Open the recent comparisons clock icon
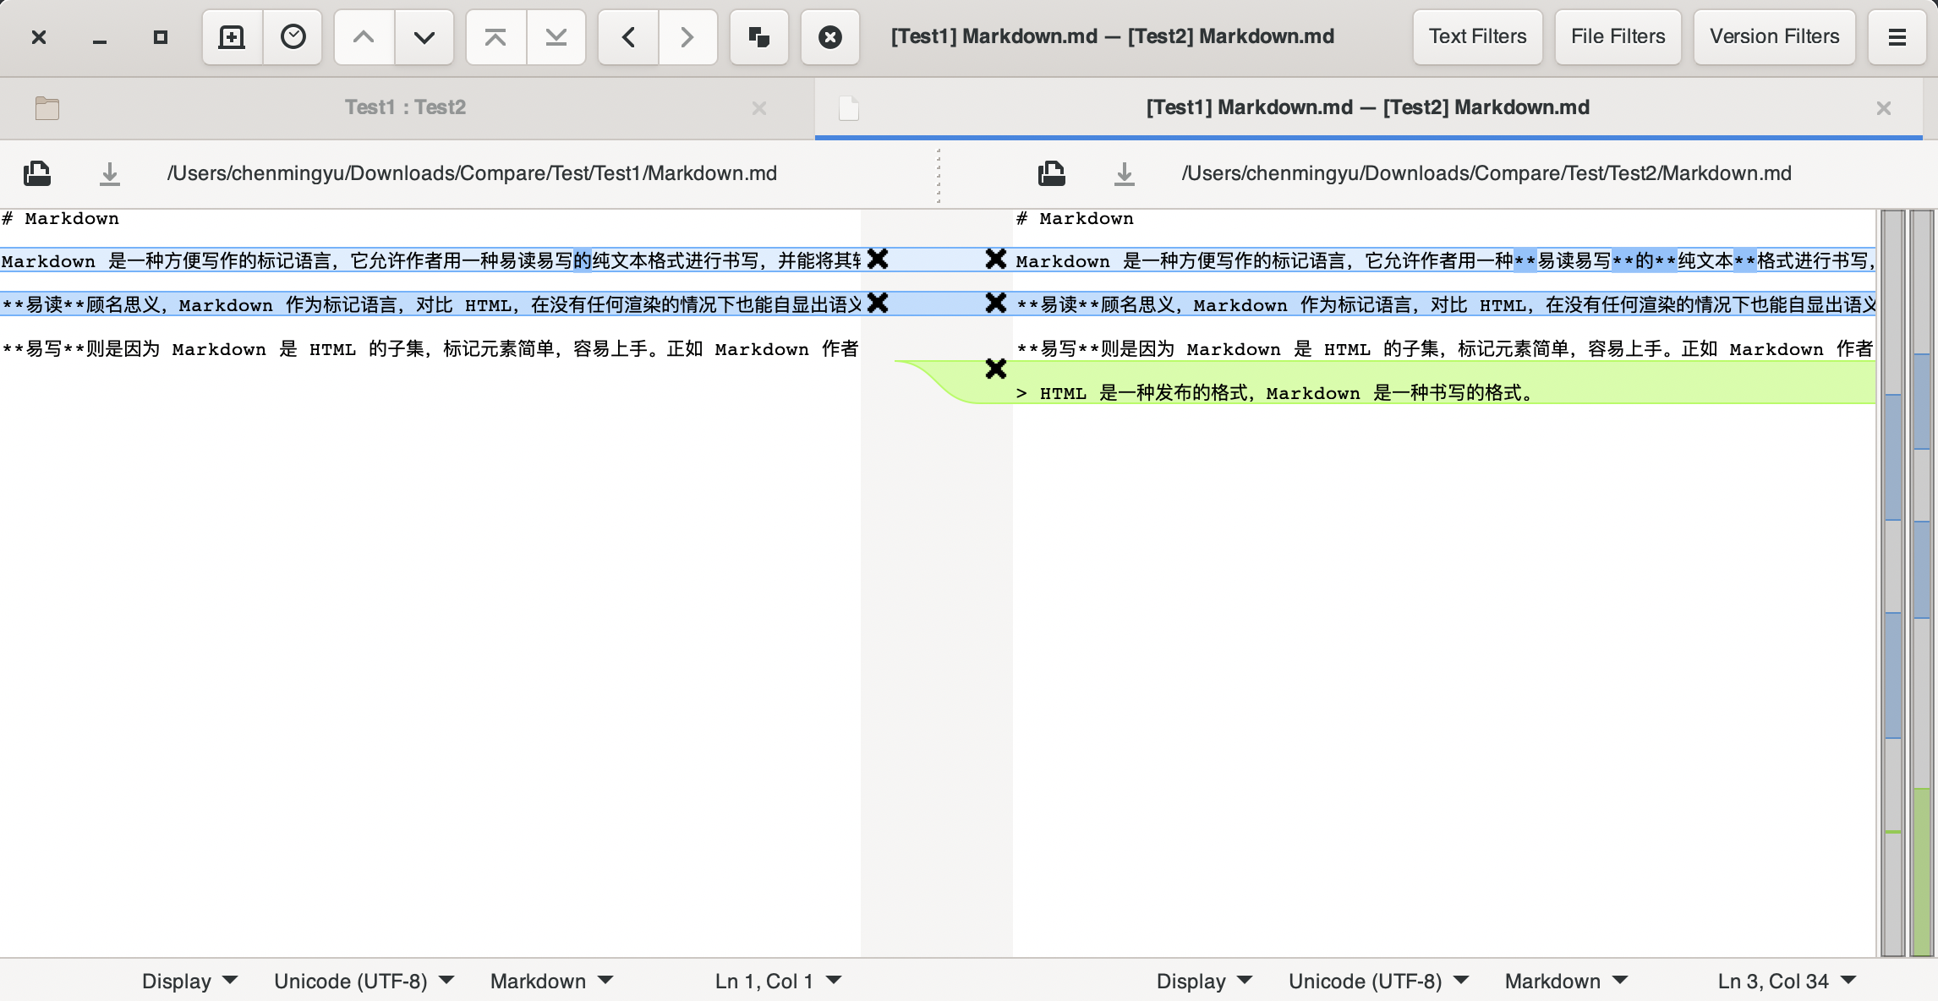 point(293,37)
